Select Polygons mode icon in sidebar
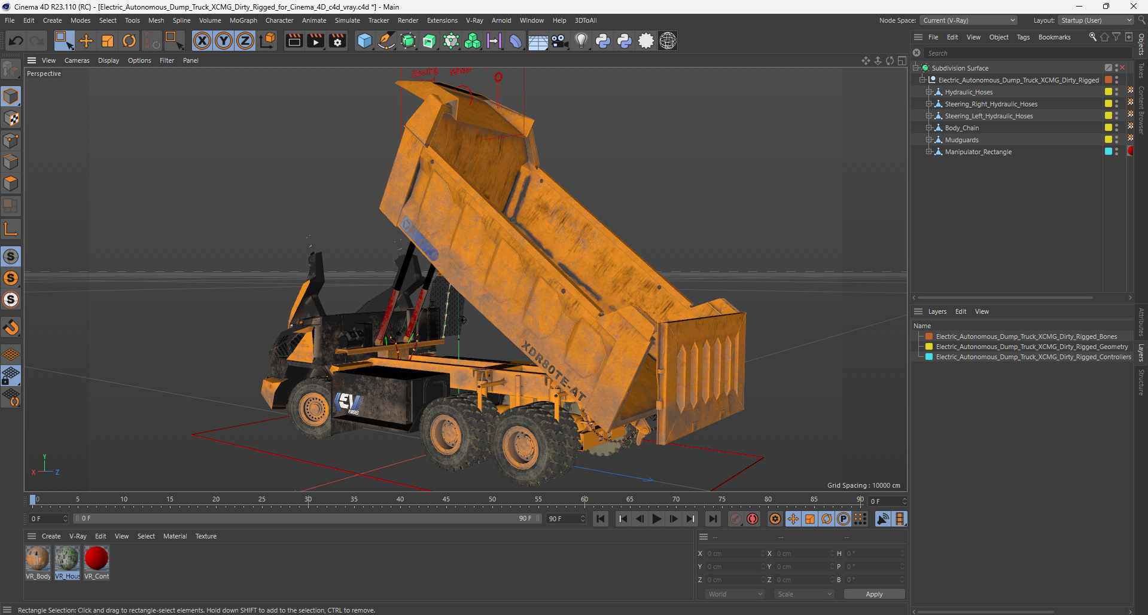The height and width of the screenshot is (615, 1148). point(11,183)
